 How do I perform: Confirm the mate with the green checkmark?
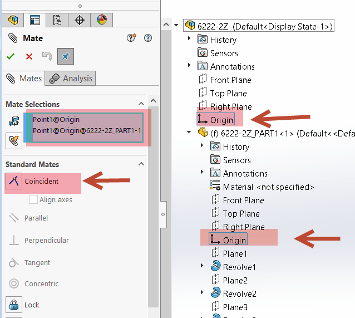point(11,56)
